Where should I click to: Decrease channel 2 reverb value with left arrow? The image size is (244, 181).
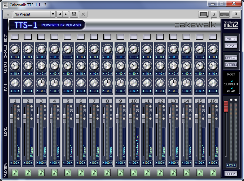point(24,74)
